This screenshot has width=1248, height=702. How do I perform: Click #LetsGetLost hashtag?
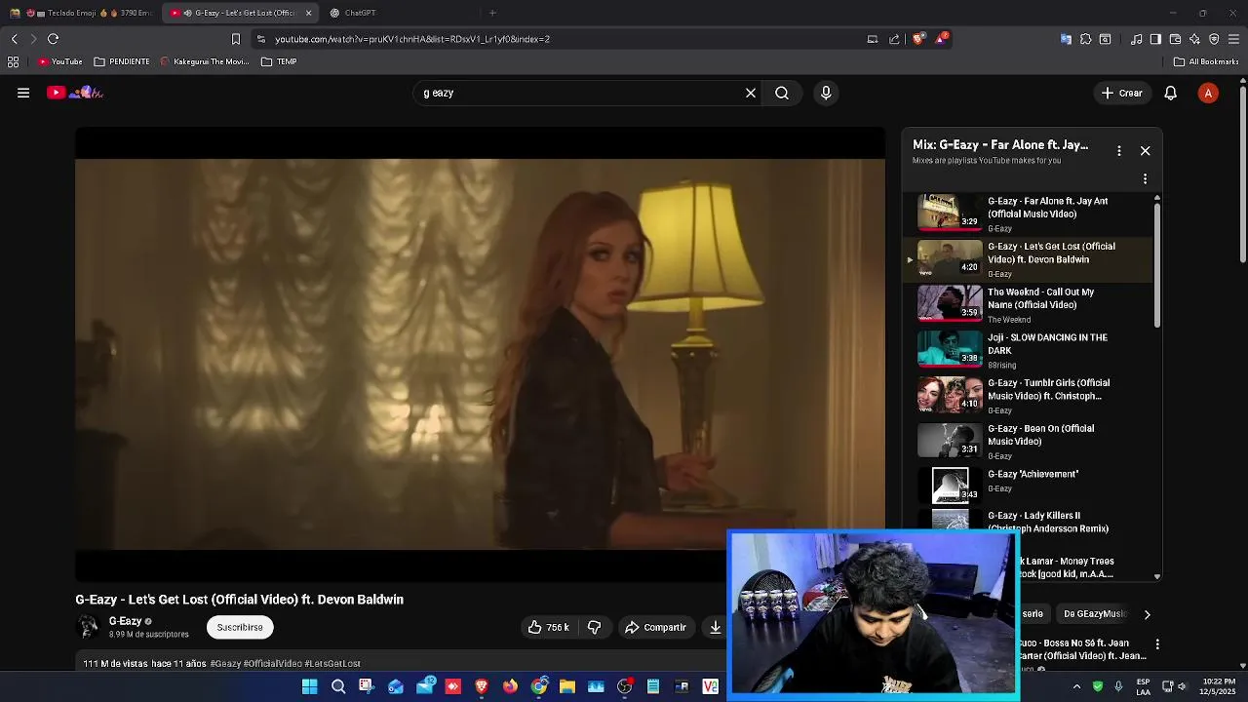pos(332,663)
